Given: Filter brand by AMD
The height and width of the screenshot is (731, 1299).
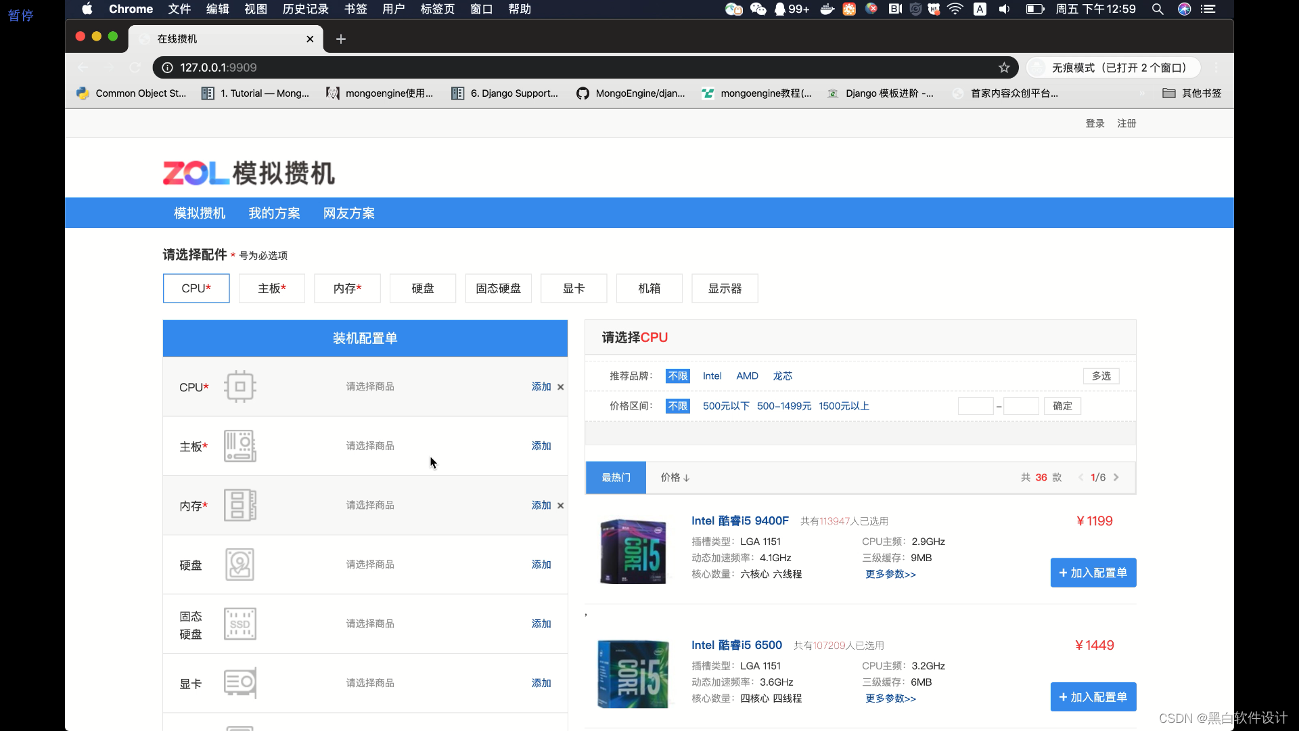Looking at the screenshot, I should coord(747,376).
